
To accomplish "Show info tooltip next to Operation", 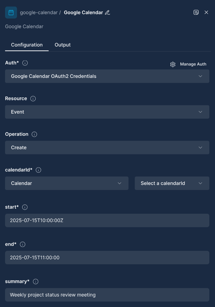I will (34, 134).
